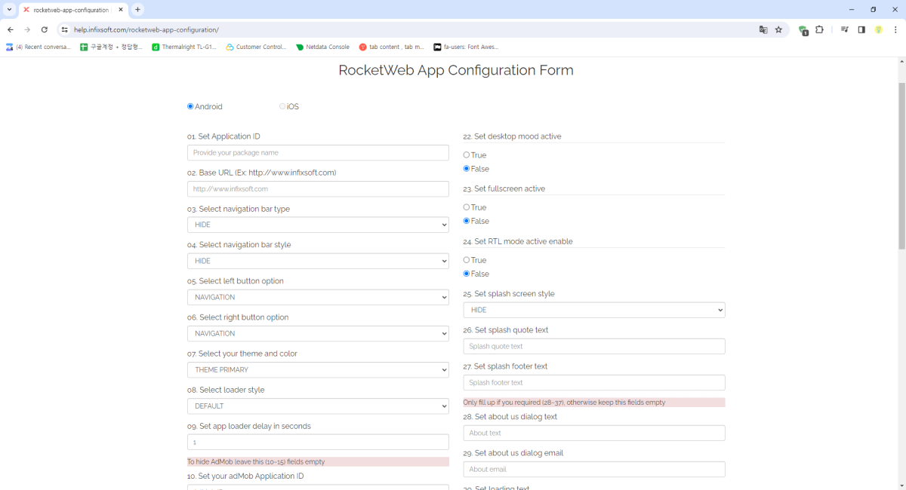Set desktop mood active to True
906x490 pixels.
point(467,155)
